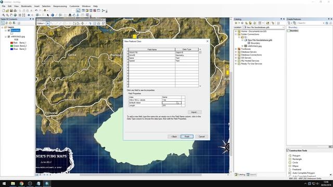Click the Fixed Zoom In icon

(x=20, y=15)
